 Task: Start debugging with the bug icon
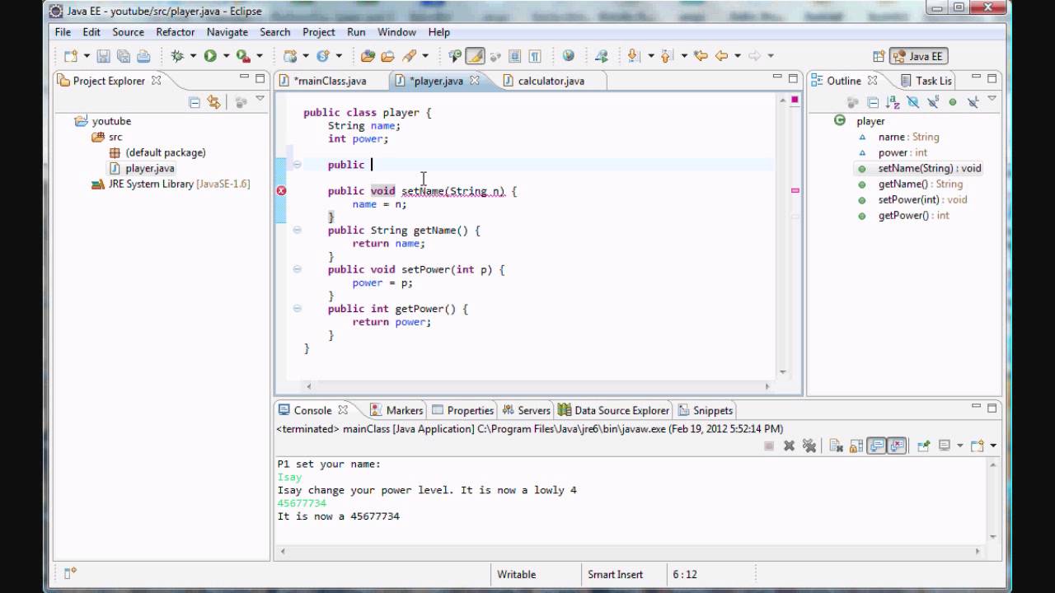click(x=176, y=56)
